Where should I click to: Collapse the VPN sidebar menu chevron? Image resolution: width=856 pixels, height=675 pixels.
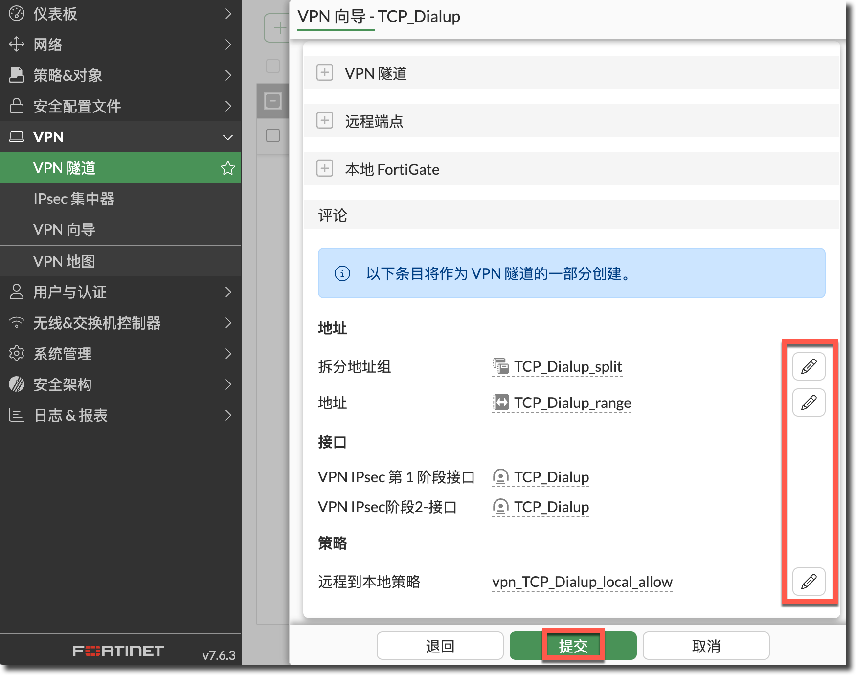(227, 137)
